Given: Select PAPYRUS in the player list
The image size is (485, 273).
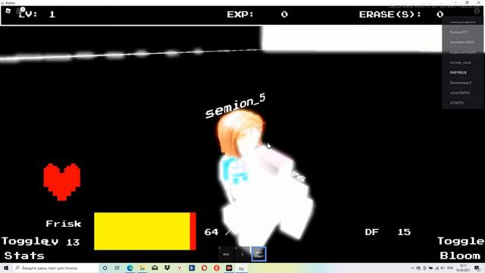Looking at the screenshot, I should point(463,73).
